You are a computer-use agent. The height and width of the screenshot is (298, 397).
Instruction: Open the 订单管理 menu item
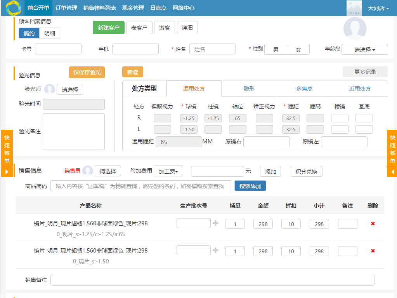tap(66, 7)
